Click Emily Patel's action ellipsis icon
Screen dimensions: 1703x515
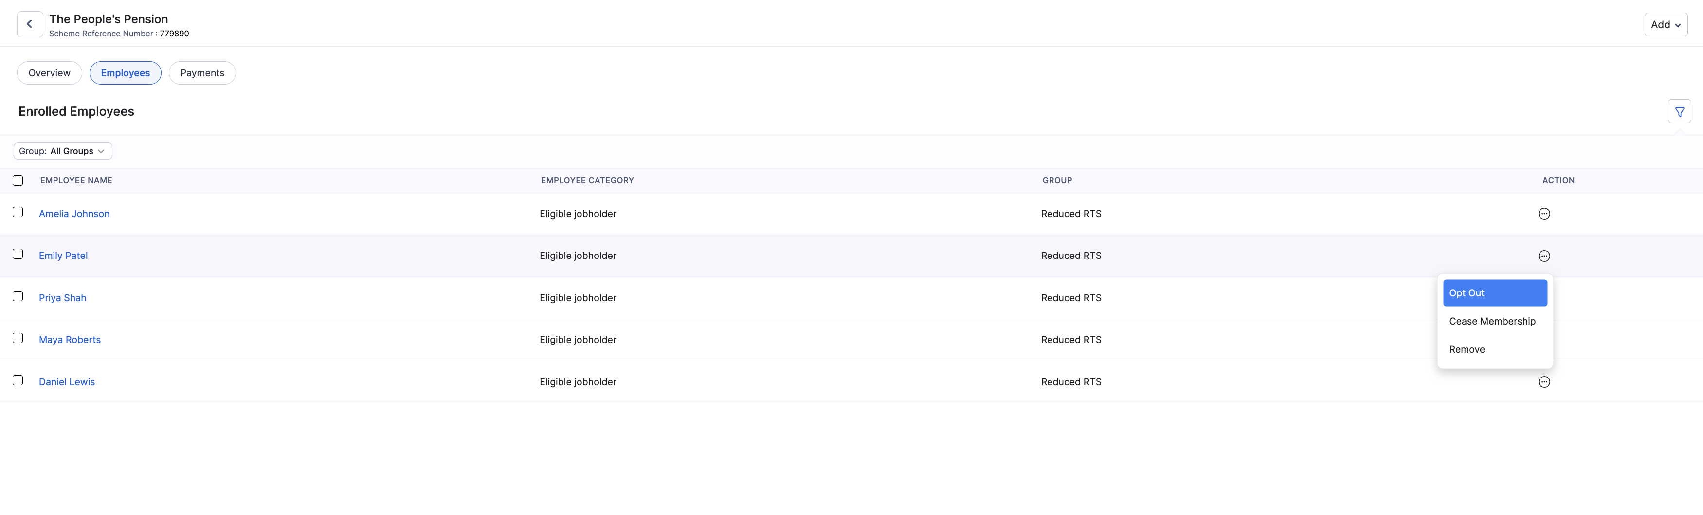pyautogui.click(x=1544, y=256)
